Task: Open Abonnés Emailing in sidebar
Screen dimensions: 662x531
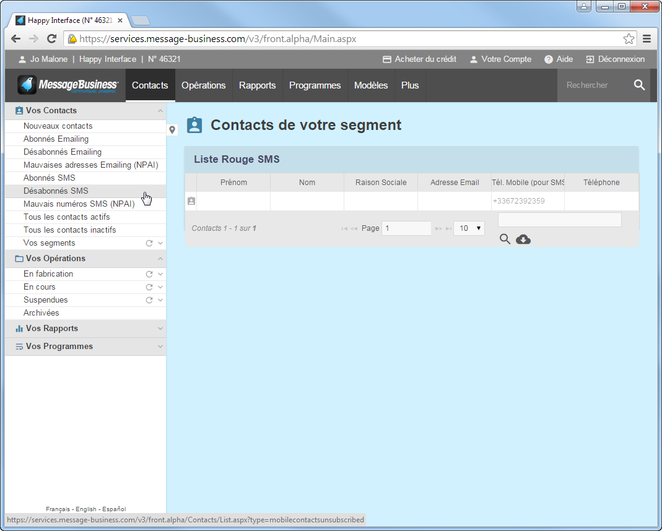Action: click(x=85, y=139)
